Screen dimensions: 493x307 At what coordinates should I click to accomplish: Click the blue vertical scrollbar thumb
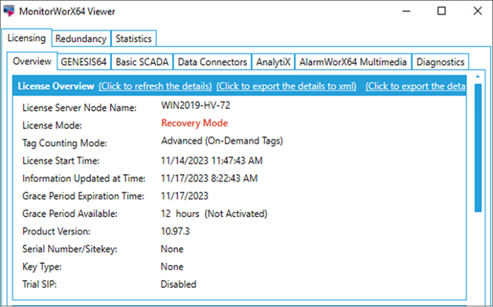[x=478, y=148]
